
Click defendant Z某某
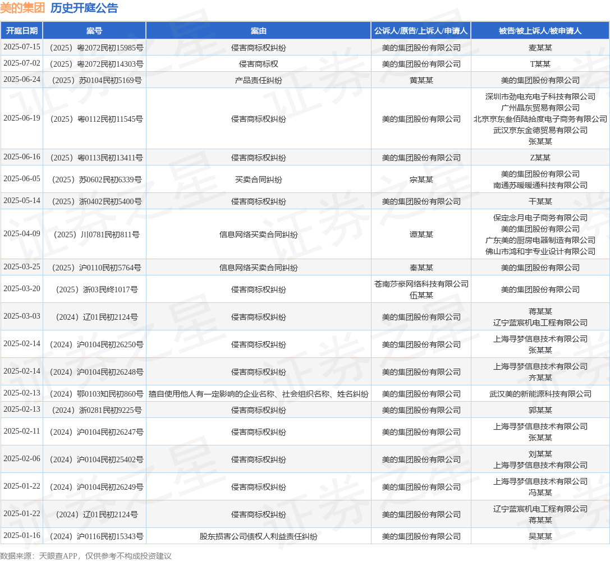point(540,158)
